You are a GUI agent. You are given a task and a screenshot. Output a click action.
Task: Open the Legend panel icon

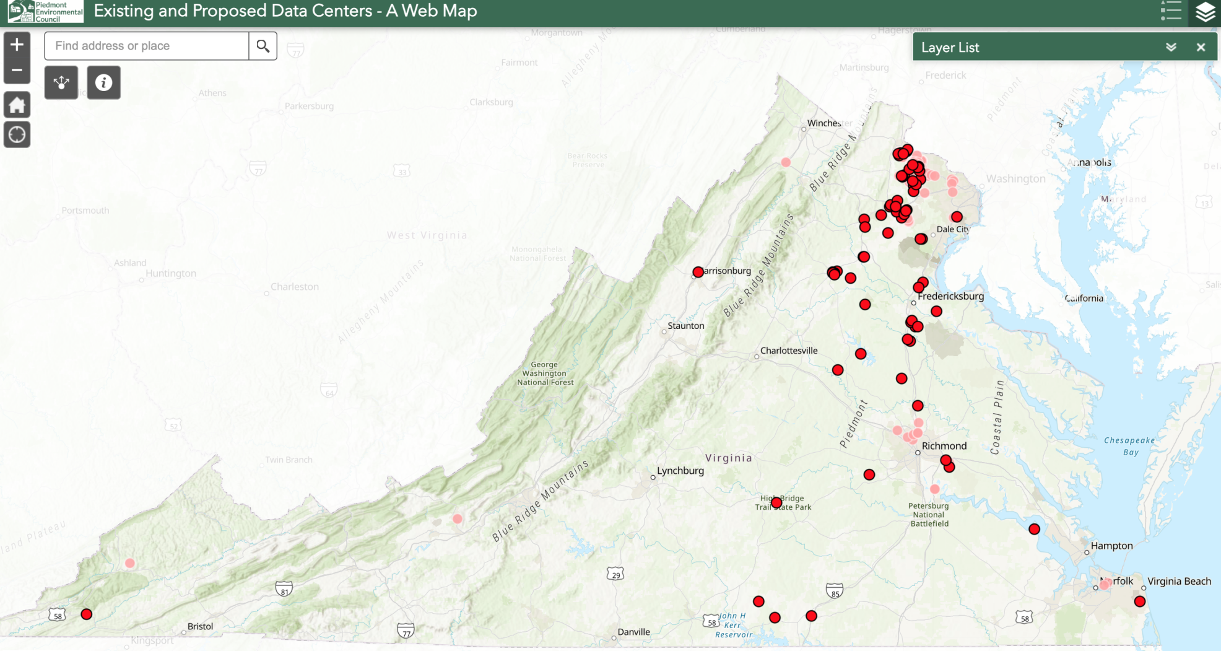click(x=1171, y=11)
